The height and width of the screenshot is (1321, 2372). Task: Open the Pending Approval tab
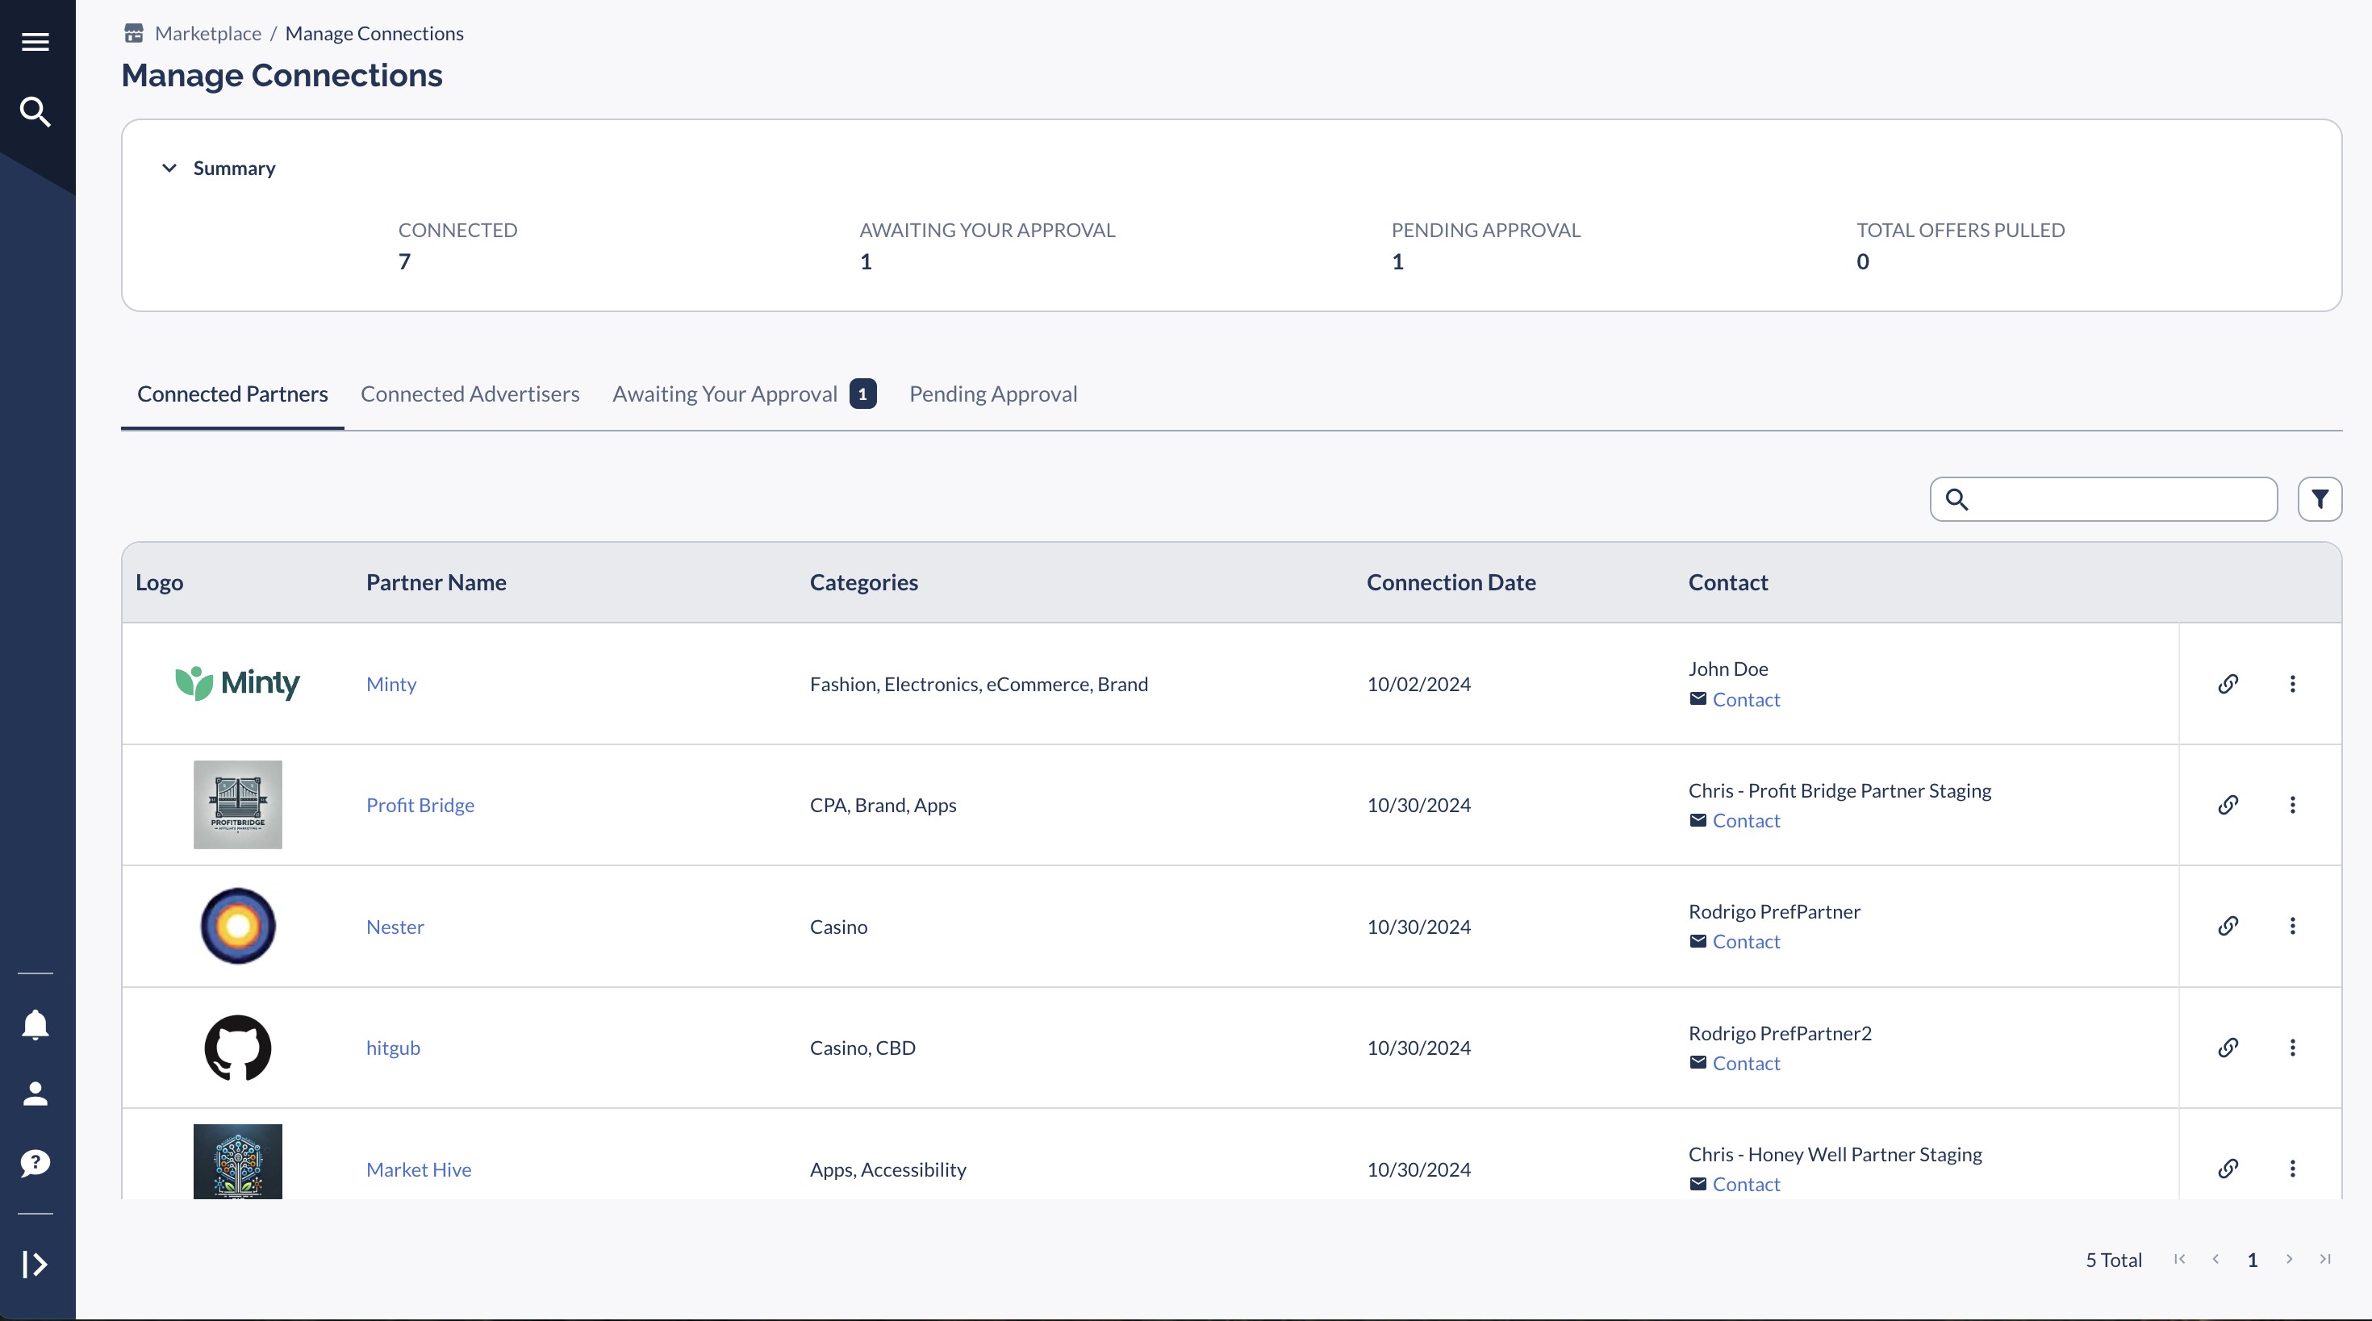click(x=992, y=394)
